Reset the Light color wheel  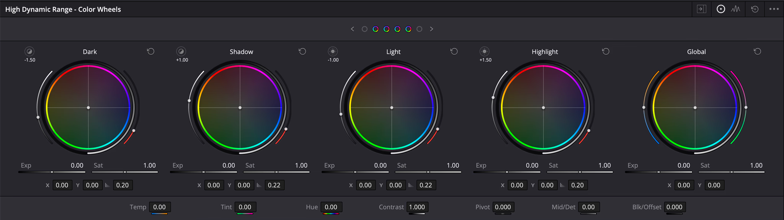[454, 51]
